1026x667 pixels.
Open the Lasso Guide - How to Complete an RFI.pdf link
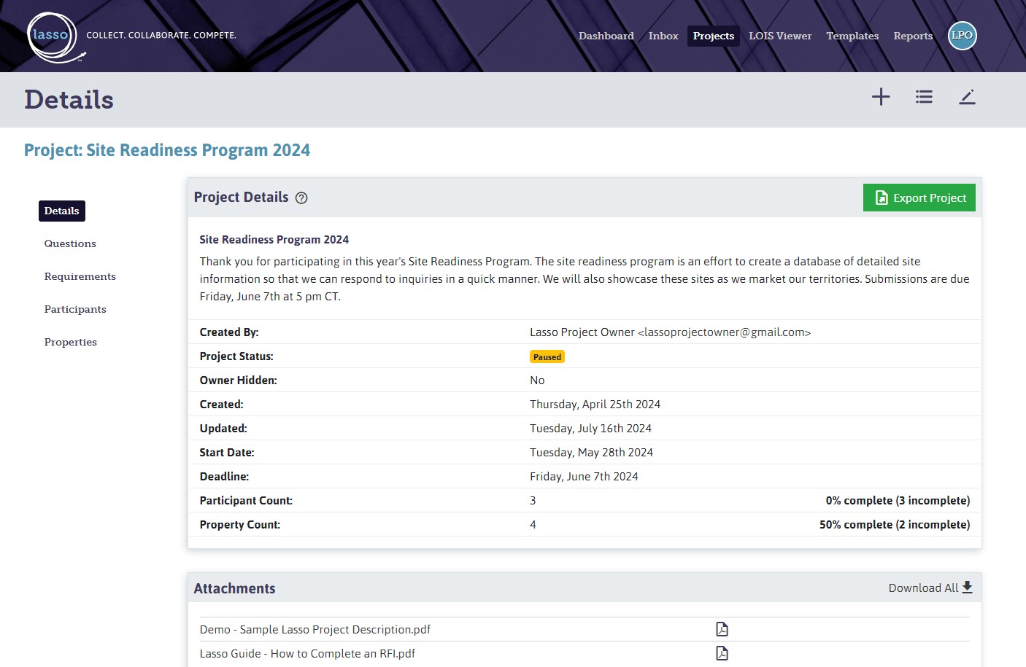(307, 653)
